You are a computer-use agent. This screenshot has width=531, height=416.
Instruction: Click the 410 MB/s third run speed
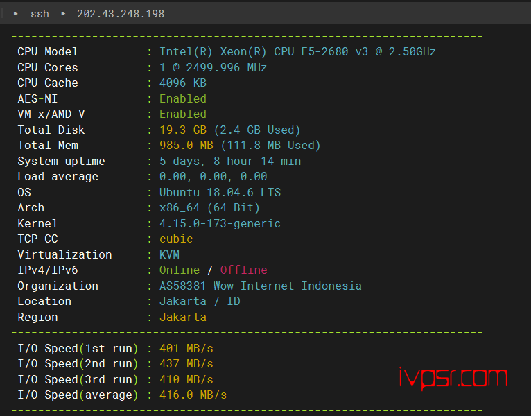point(186,379)
